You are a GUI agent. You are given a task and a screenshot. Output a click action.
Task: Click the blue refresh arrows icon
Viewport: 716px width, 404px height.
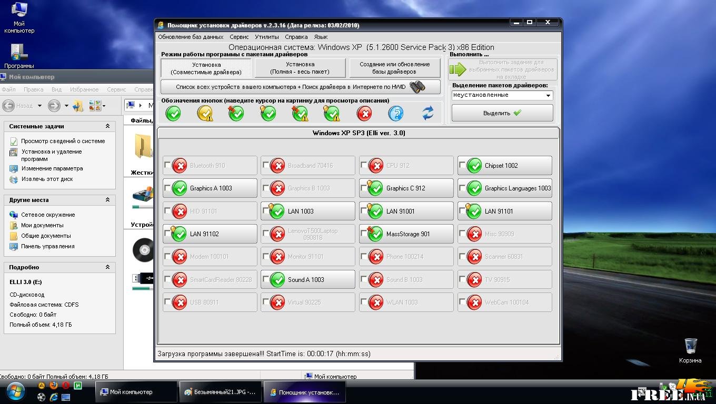tap(428, 113)
